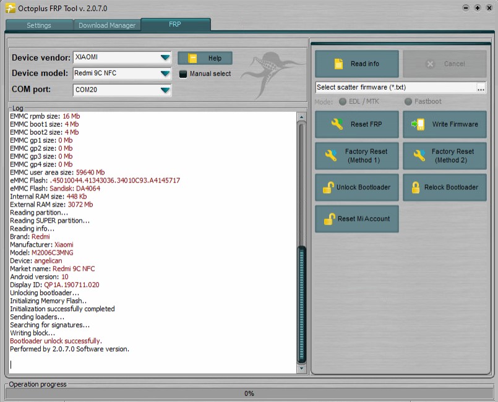Click the log scroll down arrow
498x402 pixels.
(x=301, y=369)
